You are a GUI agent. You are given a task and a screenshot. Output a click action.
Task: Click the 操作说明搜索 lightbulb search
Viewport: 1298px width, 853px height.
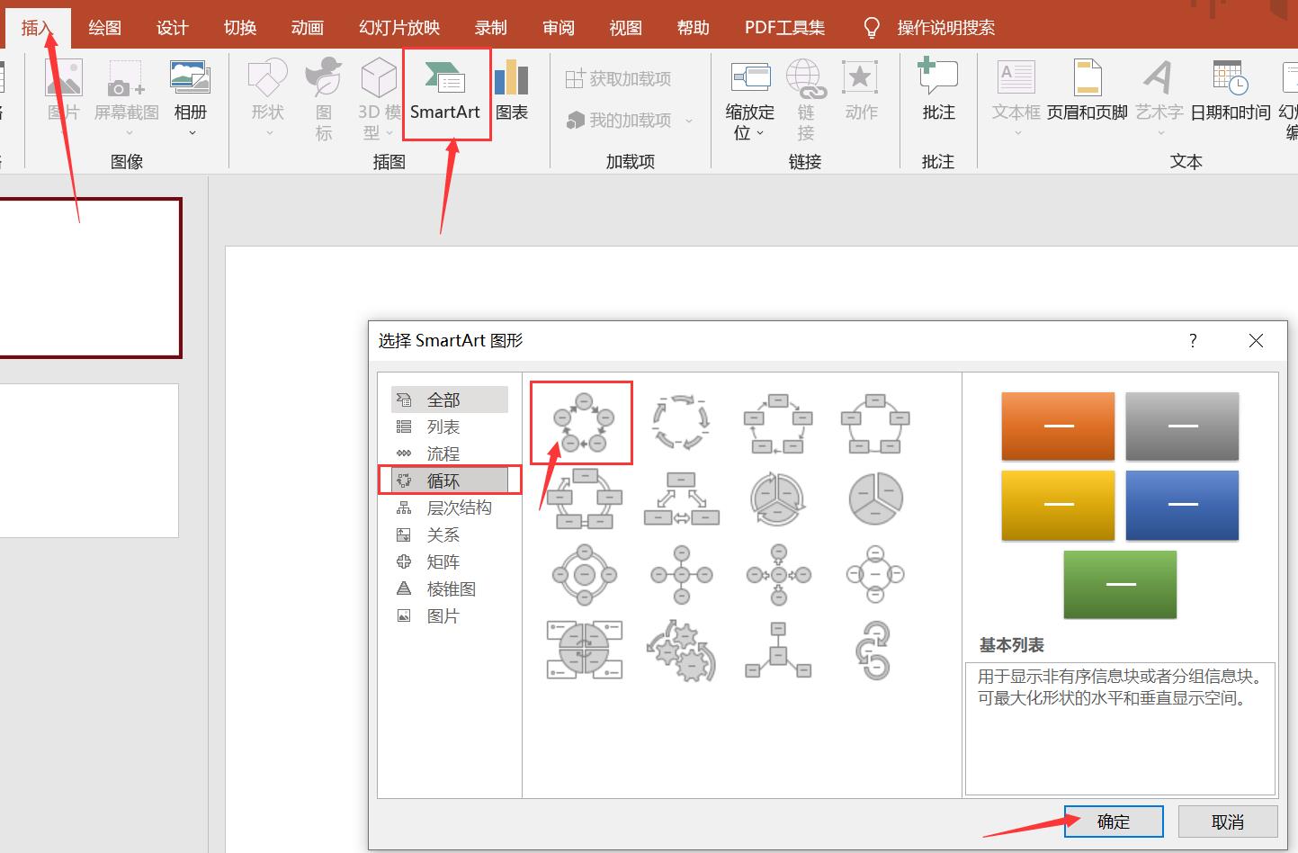tap(930, 28)
